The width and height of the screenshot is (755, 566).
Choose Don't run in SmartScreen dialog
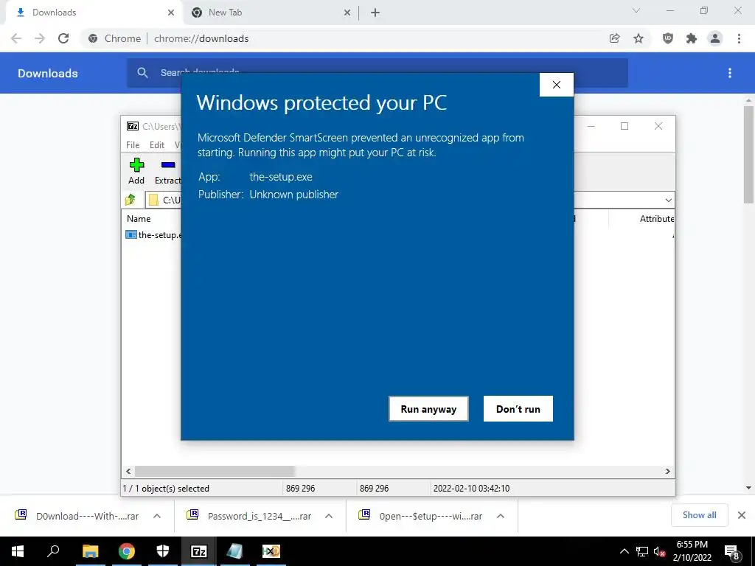(x=518, y=408)
